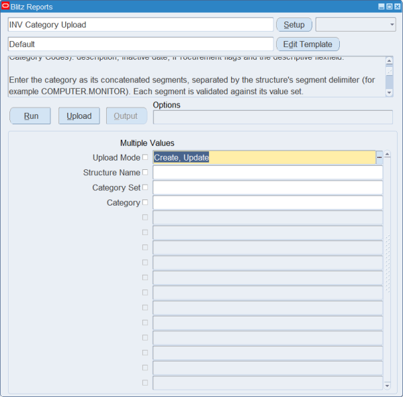The image size is (403, 397).
Task: Click the Oracle icon in title bar
Action: pos(5,6)
